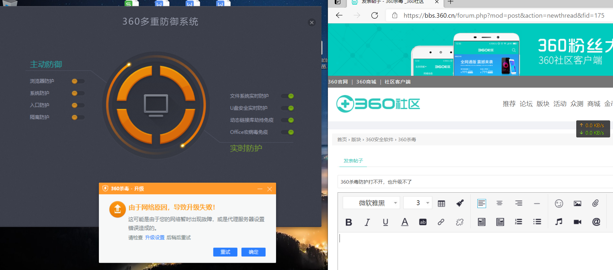Align text left in the editor
Image resolution: width=613 pixels, height=270 pixels.
[x=482, y=203]
